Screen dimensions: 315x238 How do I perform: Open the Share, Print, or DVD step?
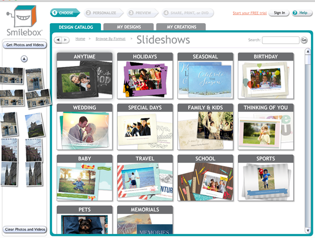tap(188, 13)
